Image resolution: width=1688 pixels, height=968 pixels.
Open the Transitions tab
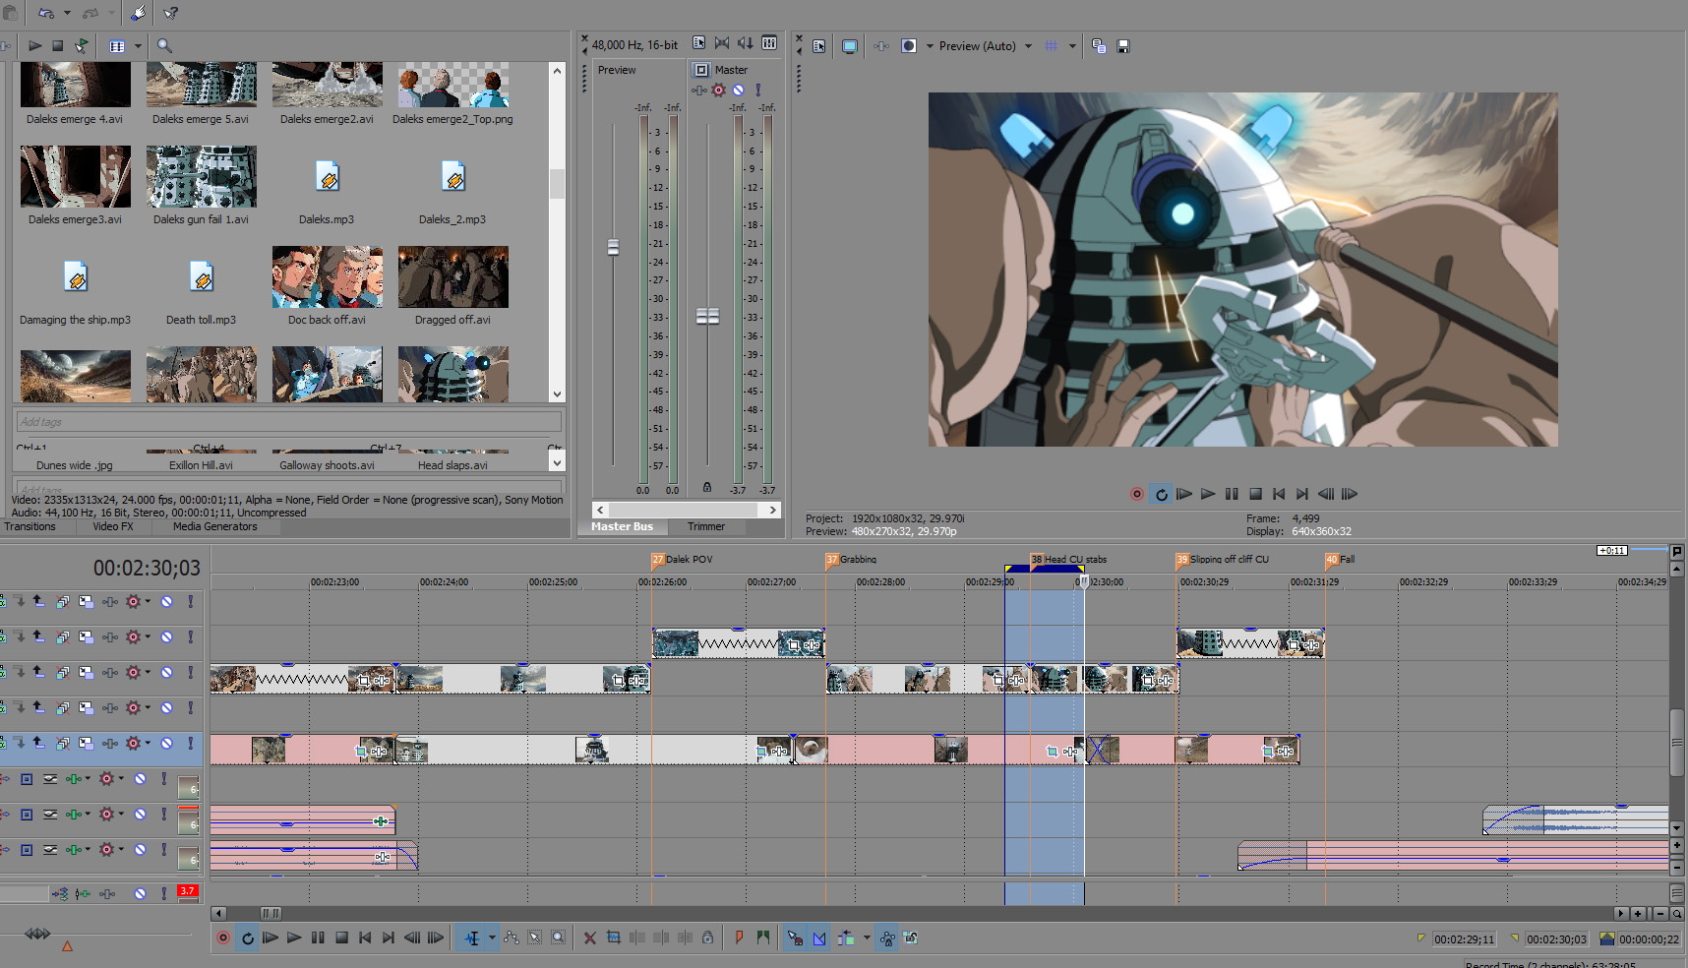[30, 526]
